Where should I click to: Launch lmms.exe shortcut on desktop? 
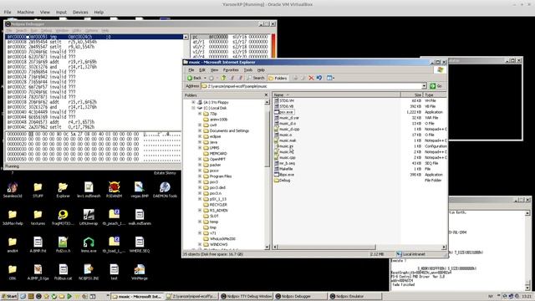(89, 244)
